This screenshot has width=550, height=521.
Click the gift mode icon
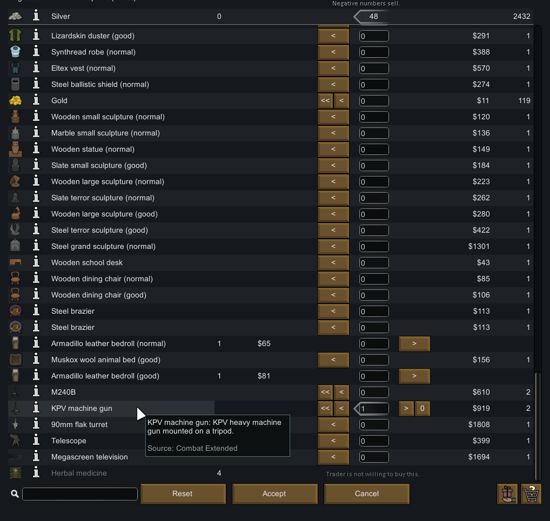pos(507,493)
